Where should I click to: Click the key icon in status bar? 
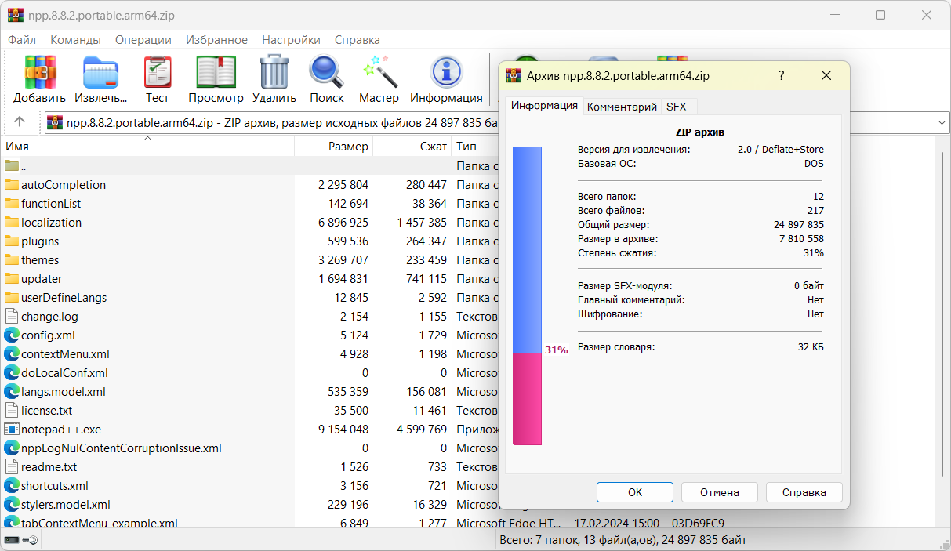pyautogui.click(x=31, y=540)
